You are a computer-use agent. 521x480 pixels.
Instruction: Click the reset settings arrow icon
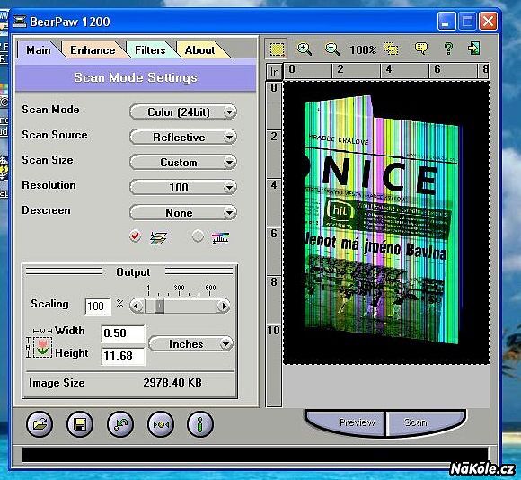(x=120, y=424)
